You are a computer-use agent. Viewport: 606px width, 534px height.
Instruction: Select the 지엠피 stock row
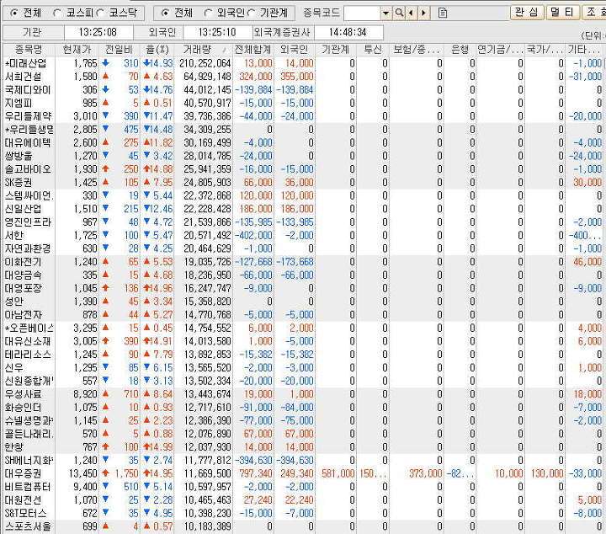303,104
